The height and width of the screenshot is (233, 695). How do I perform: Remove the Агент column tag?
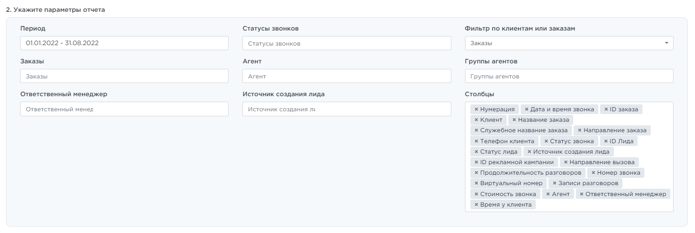[x=548, y=194]
